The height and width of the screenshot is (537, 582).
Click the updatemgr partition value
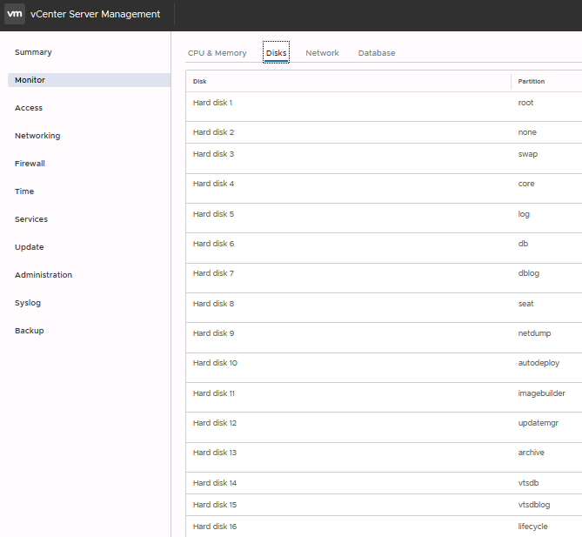point(539,423)
